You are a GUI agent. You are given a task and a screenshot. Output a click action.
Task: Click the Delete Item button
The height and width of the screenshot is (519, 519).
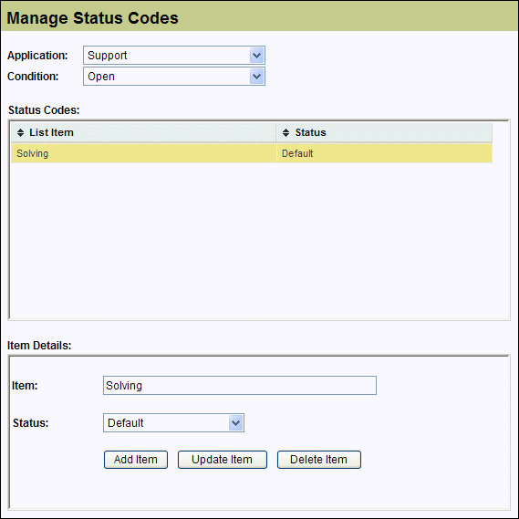tap(318, 460)
